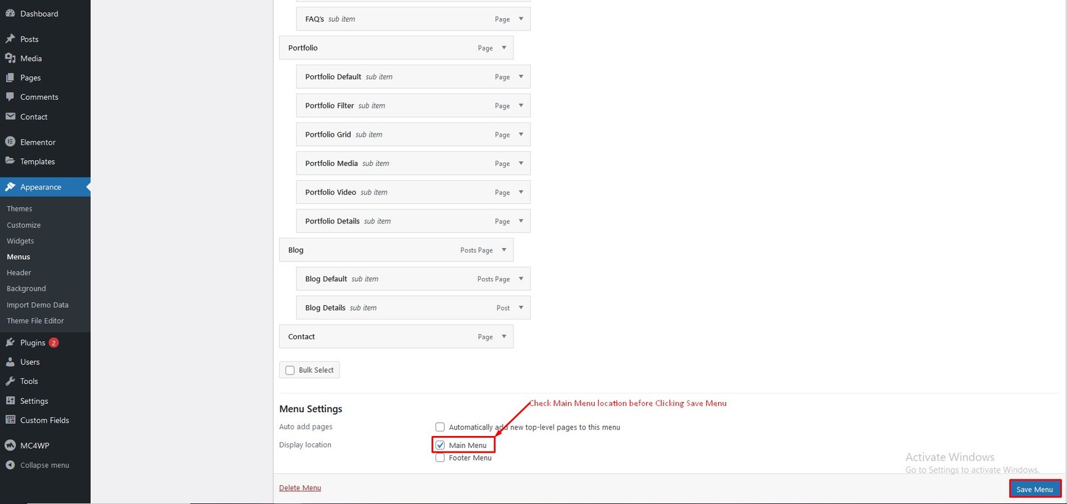The height and width of the screenshot is (504, 1067).
Task: Open Media via its sidebar icon
Action: point(10,58)
